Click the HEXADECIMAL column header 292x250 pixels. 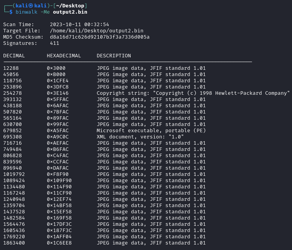(64, 56)
